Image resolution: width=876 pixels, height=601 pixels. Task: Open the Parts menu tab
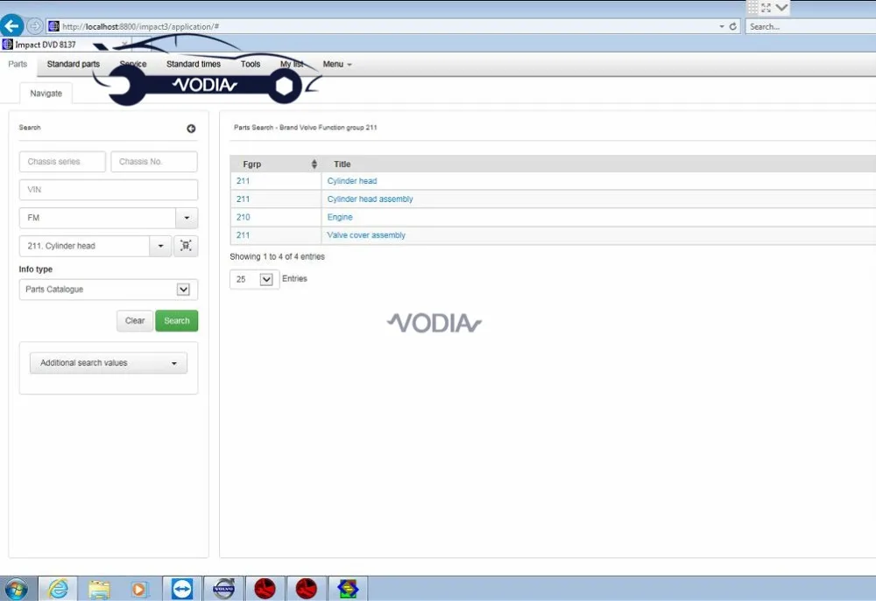[18, 64]
